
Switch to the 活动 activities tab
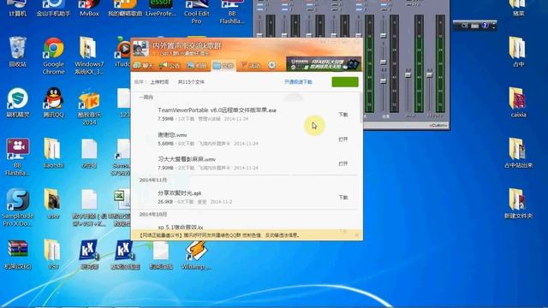(x=250, y=65)
